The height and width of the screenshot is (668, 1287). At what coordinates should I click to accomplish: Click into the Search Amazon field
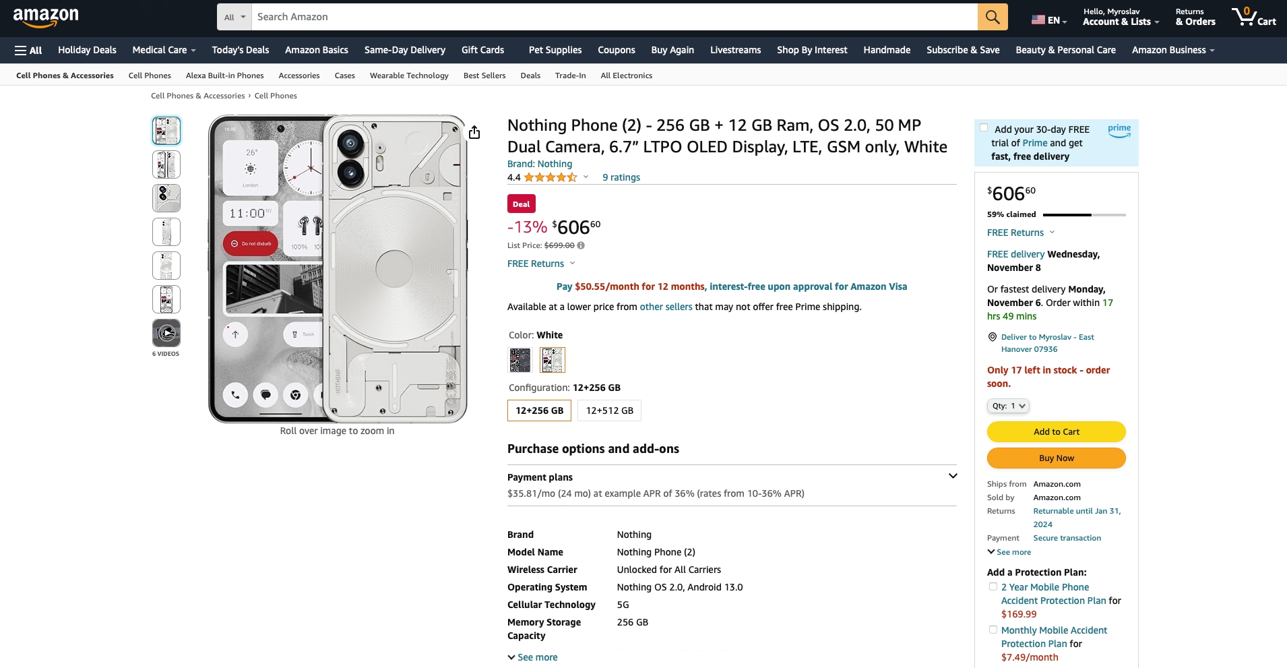[x=613, y=17]
